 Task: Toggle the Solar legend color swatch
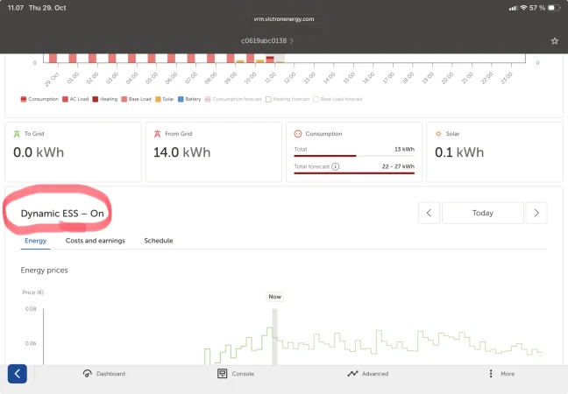coord(158,99)
